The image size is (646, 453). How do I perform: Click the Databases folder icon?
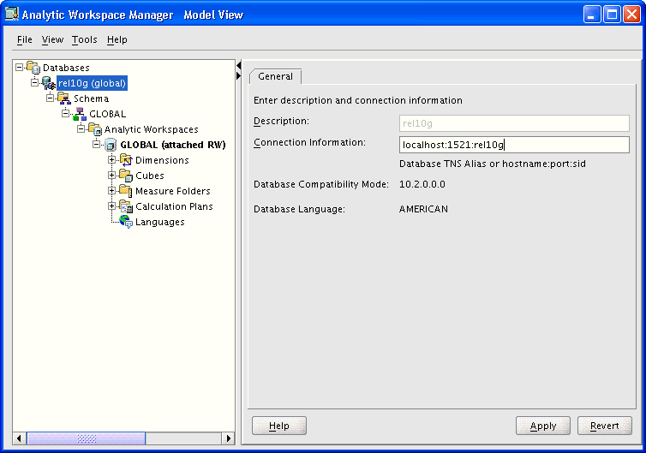pyautogui.click(x=33, y=67)
